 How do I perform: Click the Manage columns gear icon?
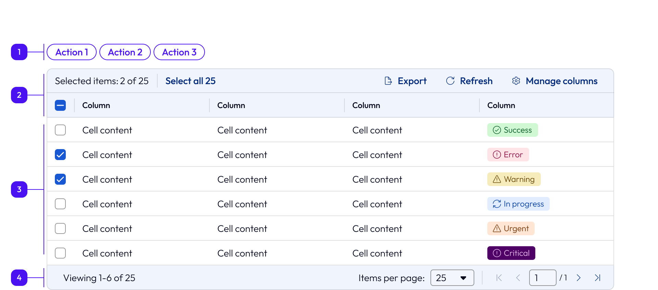coord(516,81)
